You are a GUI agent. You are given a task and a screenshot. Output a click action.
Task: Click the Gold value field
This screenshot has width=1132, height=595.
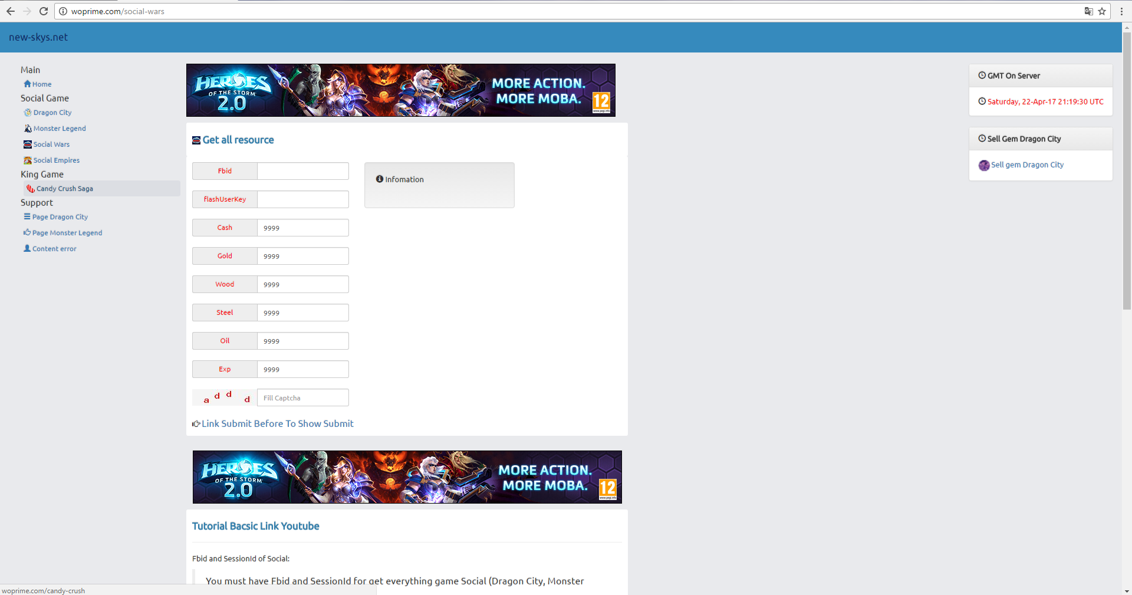pyautogui.click(x=303, y=256)
